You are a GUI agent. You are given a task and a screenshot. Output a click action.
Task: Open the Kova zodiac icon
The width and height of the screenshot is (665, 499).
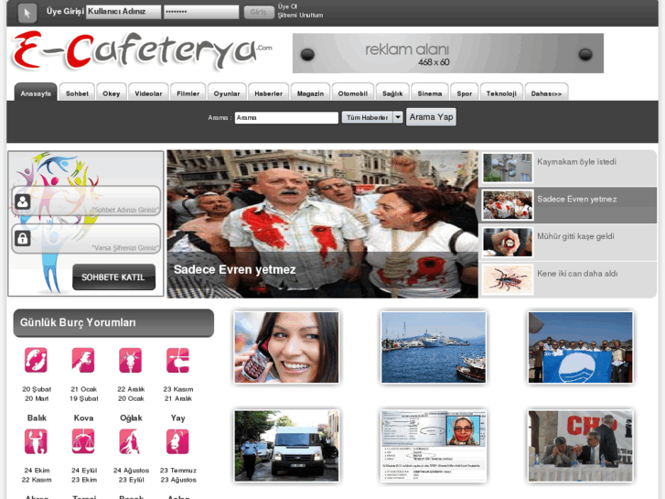[x=83, y=360]
